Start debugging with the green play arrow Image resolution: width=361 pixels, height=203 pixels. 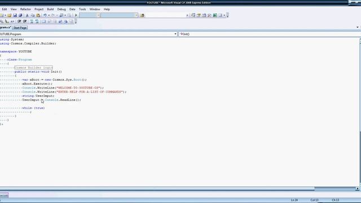76,15
